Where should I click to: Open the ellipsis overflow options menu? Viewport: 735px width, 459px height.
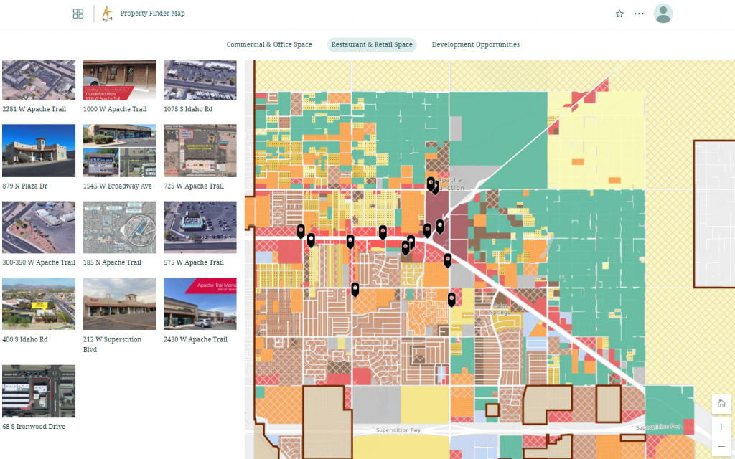638,13
